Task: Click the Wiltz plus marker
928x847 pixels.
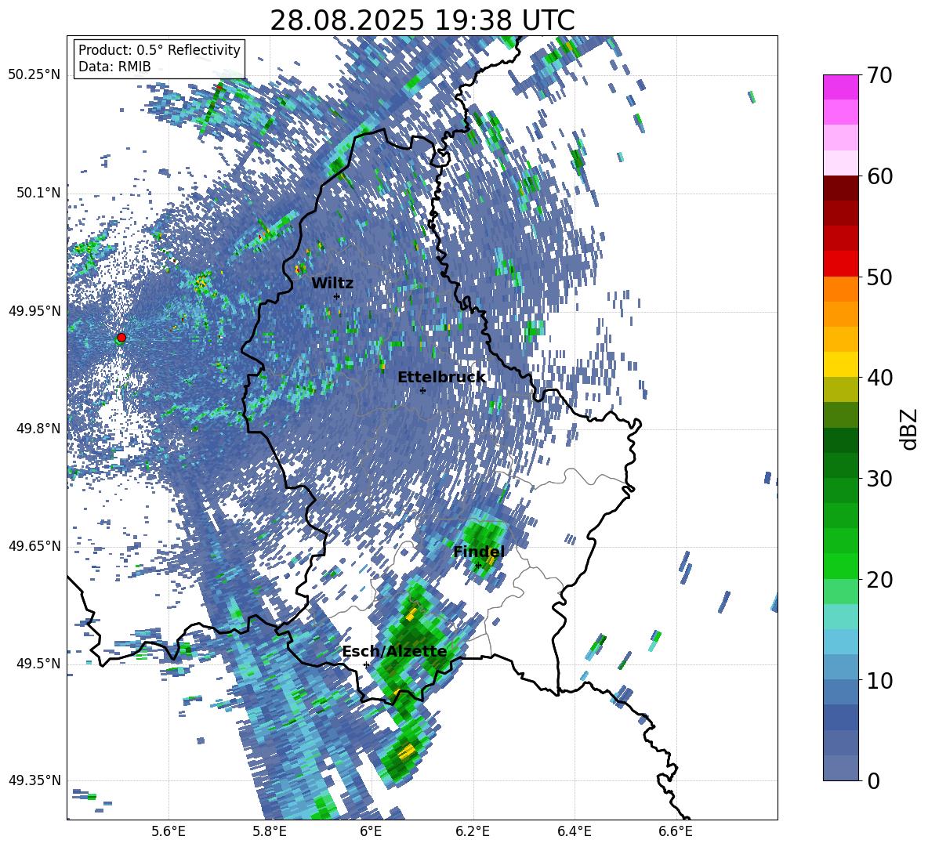Action: (x=336, y=296)
